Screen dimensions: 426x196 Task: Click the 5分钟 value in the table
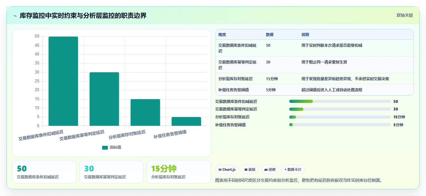(x=271, y=90)
